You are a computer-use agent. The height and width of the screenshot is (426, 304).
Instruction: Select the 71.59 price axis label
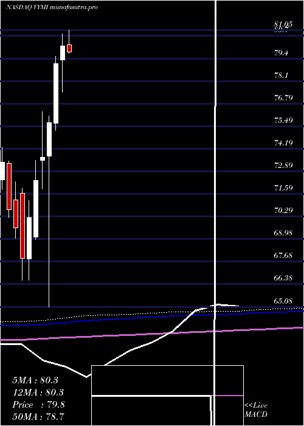point(283,187)
